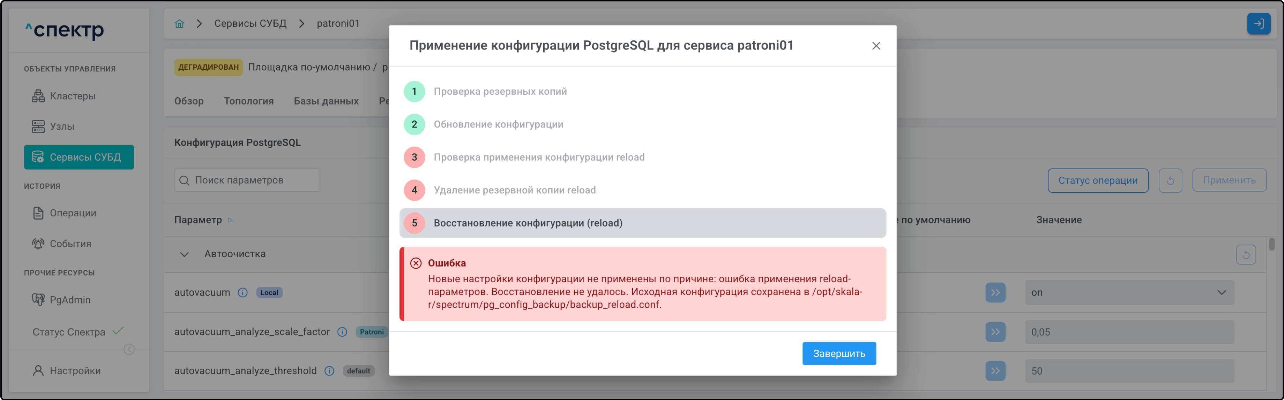Sort the table by Параметр column

click(x=230, y=220)
